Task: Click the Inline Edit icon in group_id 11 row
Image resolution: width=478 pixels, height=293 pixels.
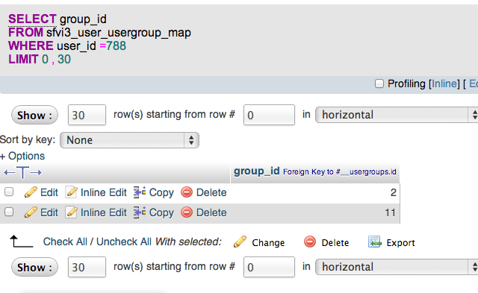Action: point(72,212)
